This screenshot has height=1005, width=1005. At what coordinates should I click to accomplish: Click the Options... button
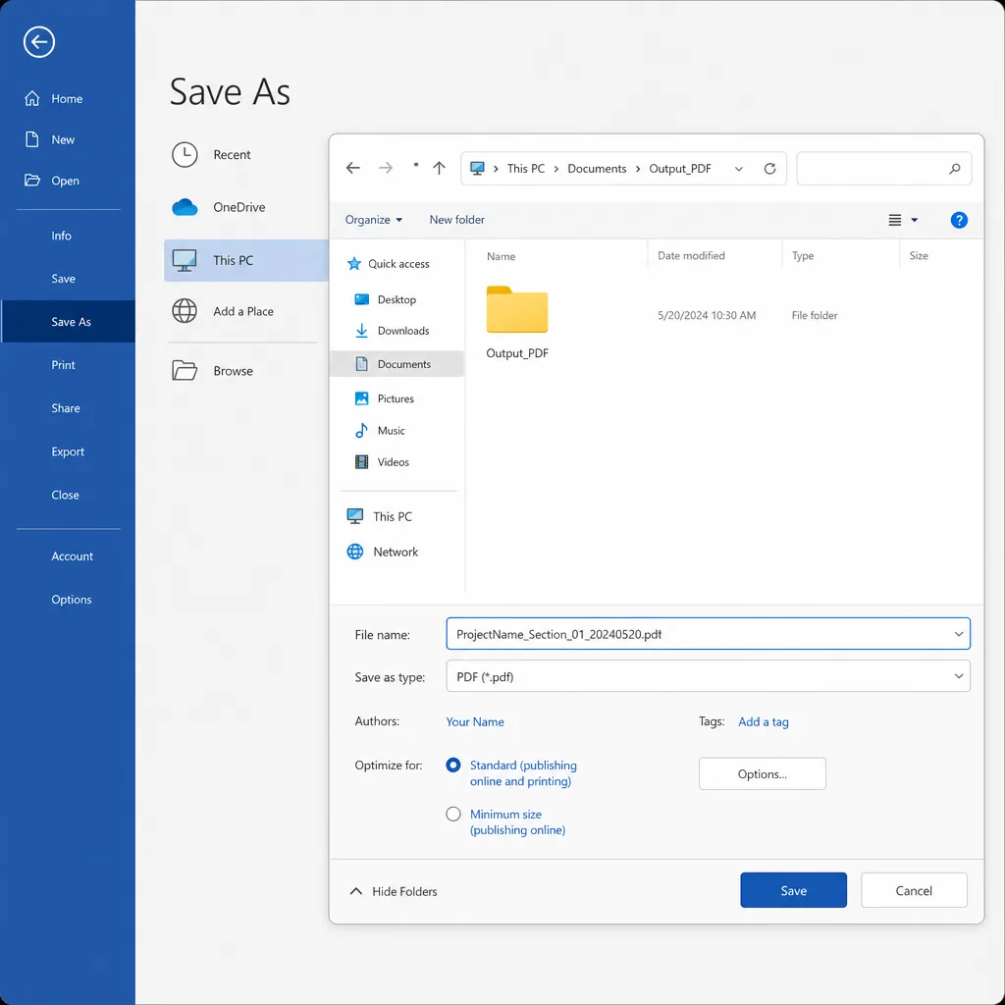coord(762,773)
